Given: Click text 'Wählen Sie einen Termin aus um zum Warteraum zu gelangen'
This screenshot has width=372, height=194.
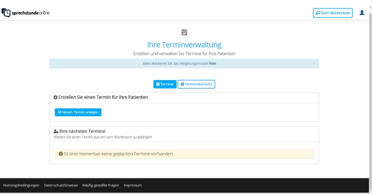Looking at the screenshot, I should (103, 137).
